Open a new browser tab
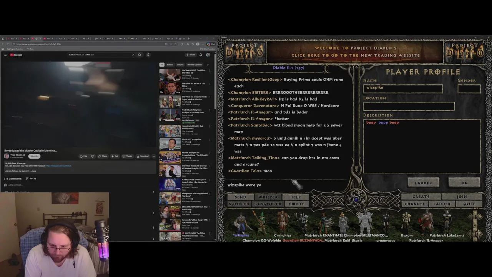The height and width of the screenshot is (277, 492). point(188,38)
